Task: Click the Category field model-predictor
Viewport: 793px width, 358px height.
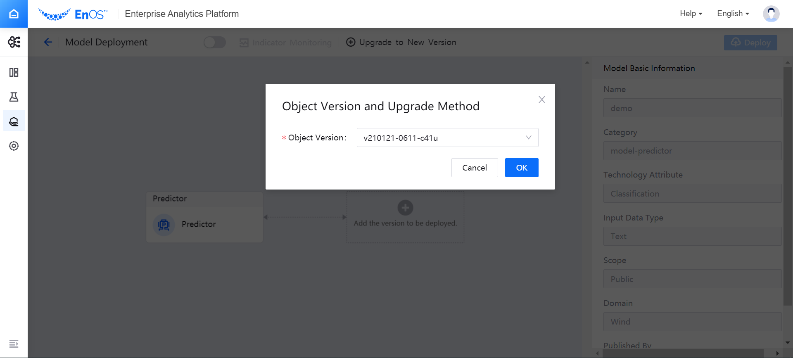Action: 692,151
